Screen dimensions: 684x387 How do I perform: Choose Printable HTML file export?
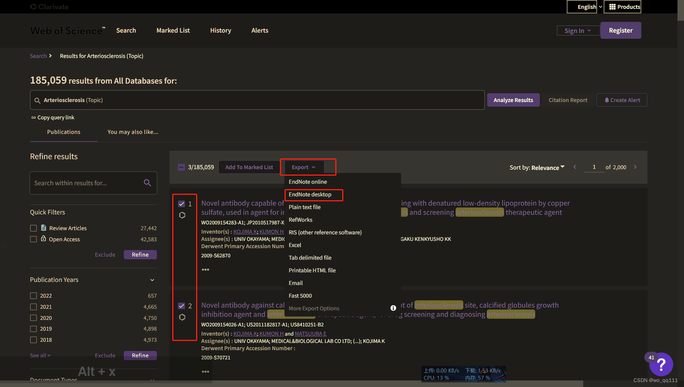pyautogui.click(x=312, y=270)
